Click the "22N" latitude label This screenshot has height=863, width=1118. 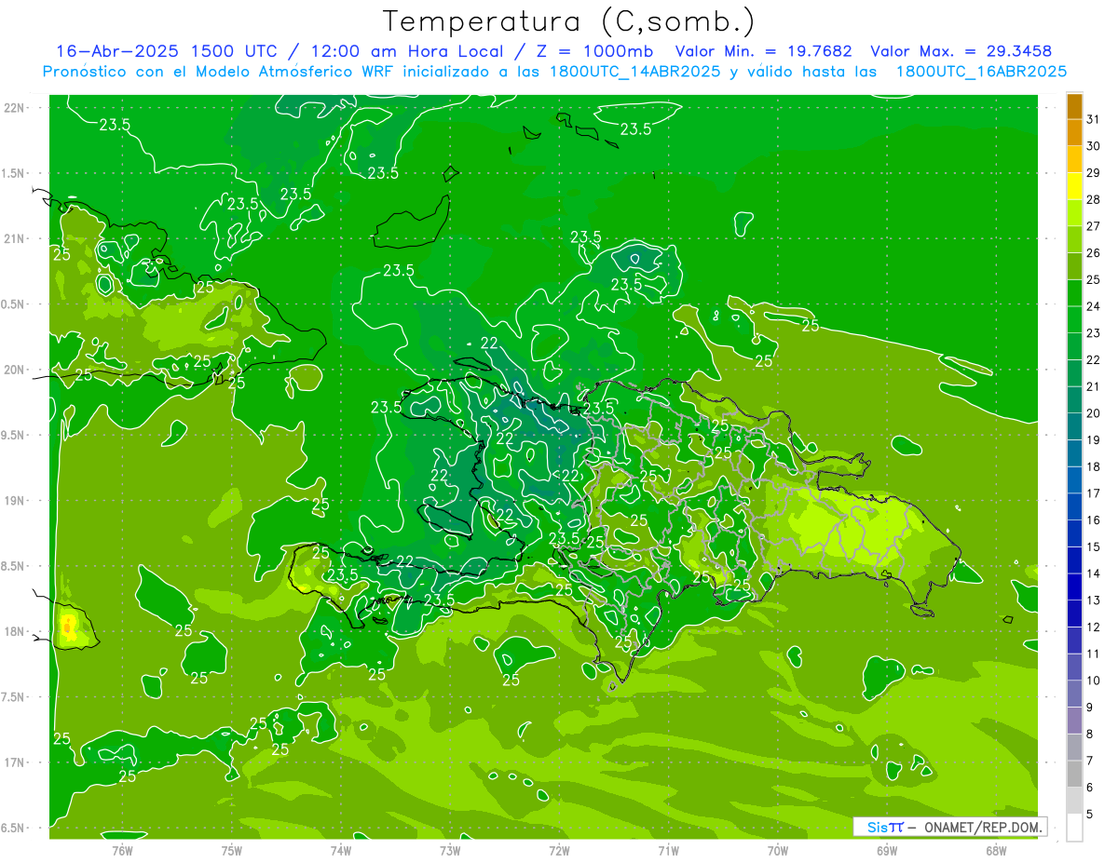point(14,107)
